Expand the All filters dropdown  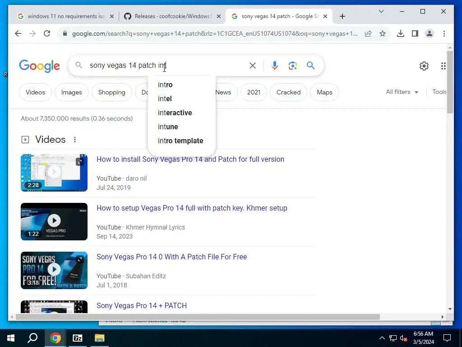402,92
